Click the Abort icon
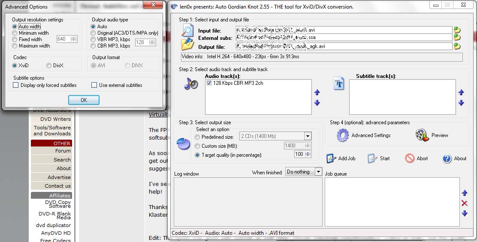Image resolution: width=477 pixels, height=242 pixels. tap(410, 158)
